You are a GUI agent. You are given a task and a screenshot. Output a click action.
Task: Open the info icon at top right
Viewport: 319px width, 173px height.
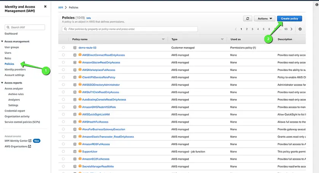(x=317, y=5)
